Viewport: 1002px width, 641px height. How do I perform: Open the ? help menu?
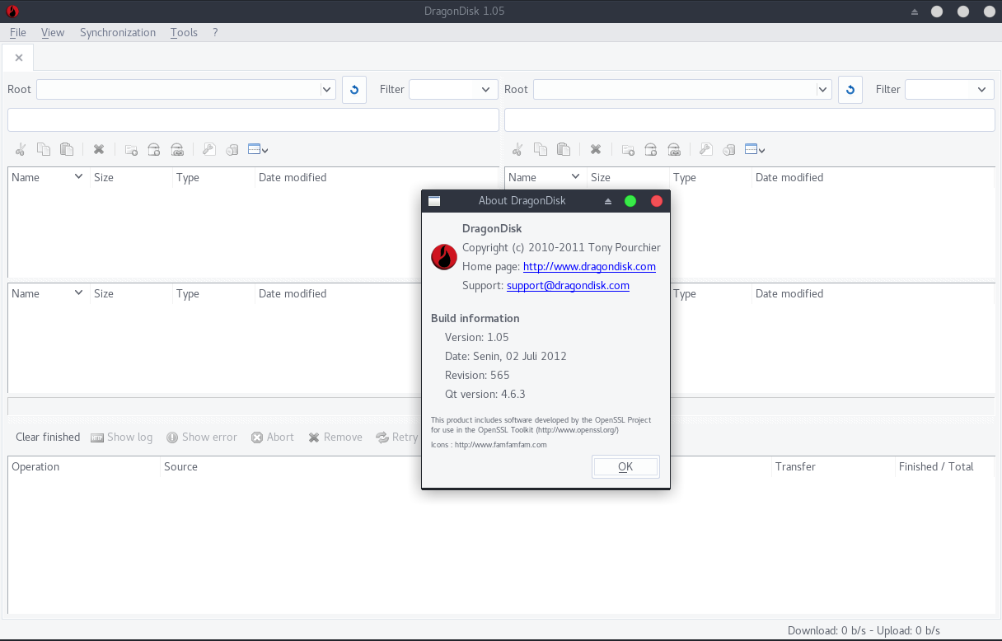click(215, 32)
